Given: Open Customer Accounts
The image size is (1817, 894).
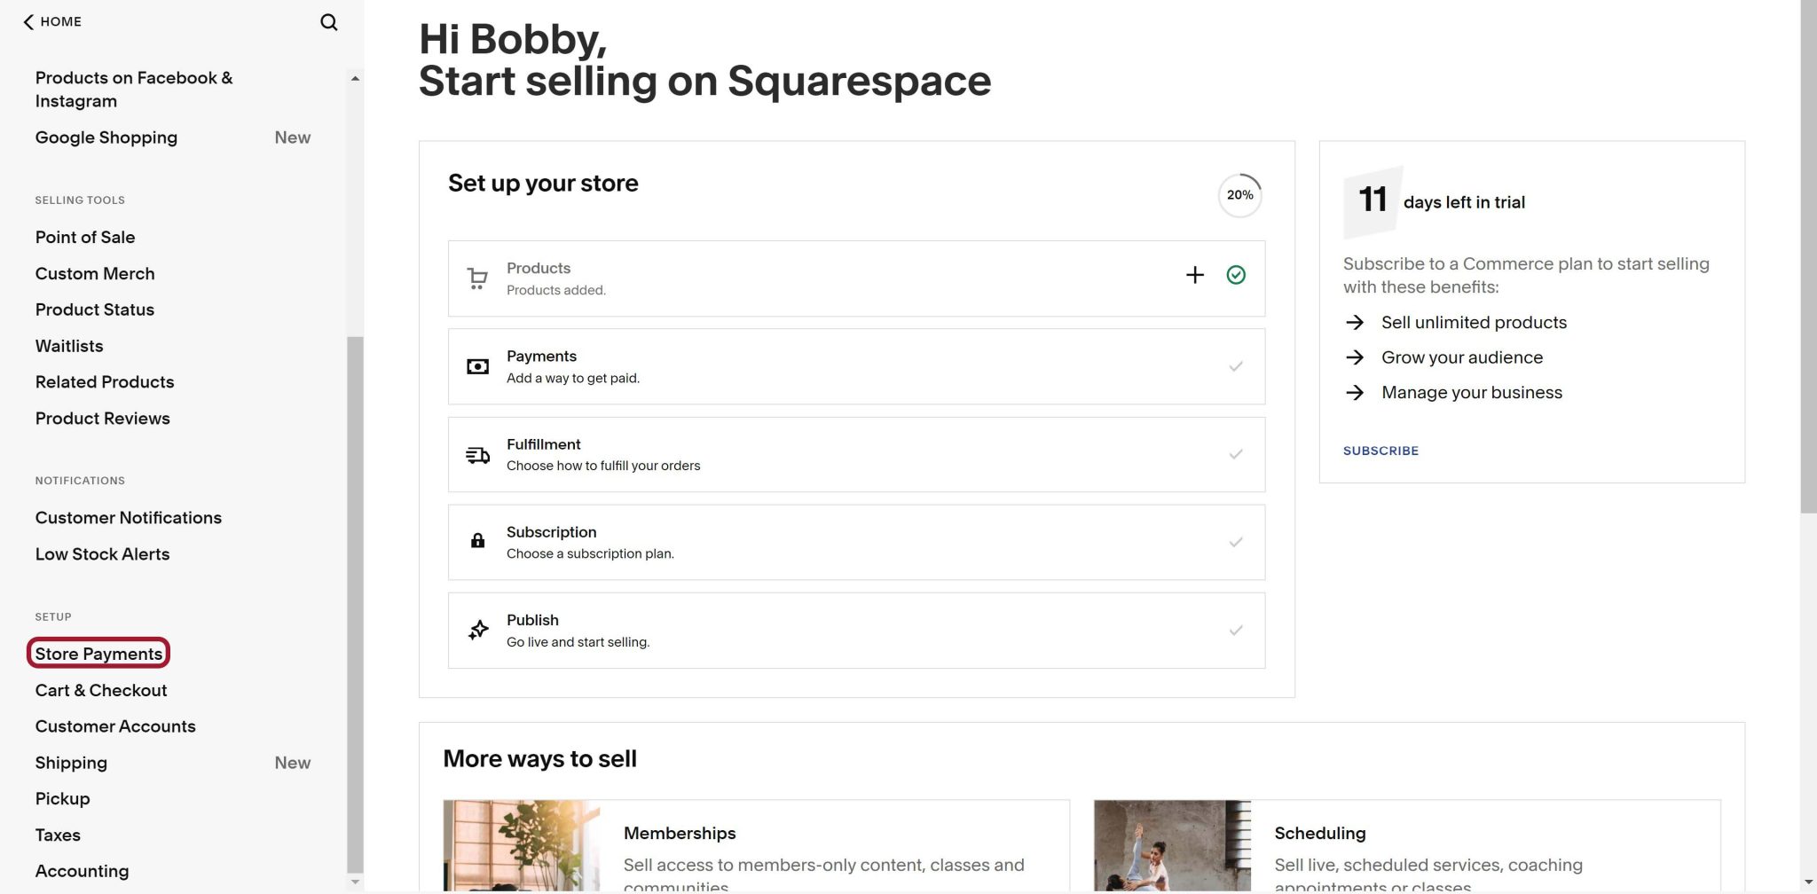Looking at the screenshot, I should tap(115, 726).
